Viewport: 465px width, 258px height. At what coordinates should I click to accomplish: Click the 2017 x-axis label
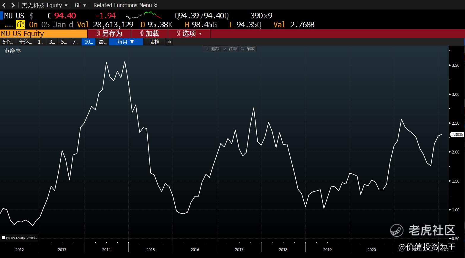pos(239,250)
